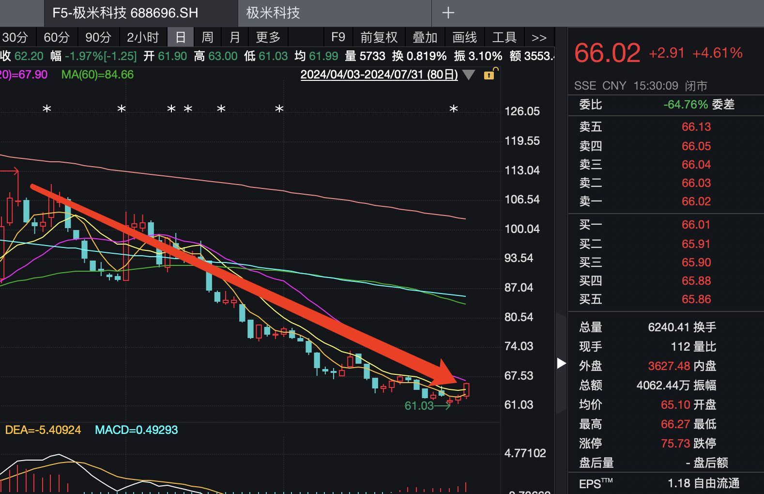764x494 pixels.
Task: Select the 月 monthly chart period
Action: pyautogui.click(x=235, y=37)
